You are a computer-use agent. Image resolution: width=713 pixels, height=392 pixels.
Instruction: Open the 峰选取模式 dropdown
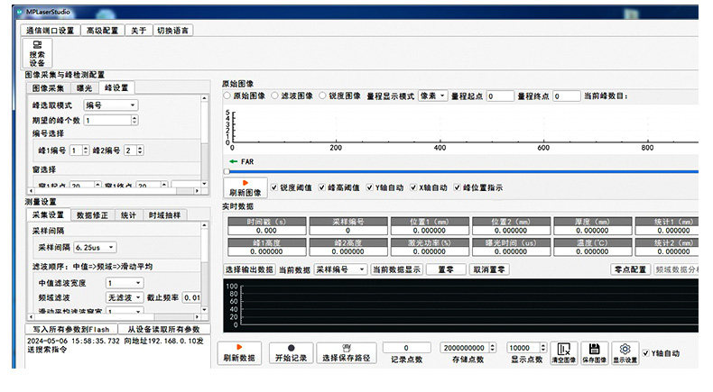click(111, 105)
